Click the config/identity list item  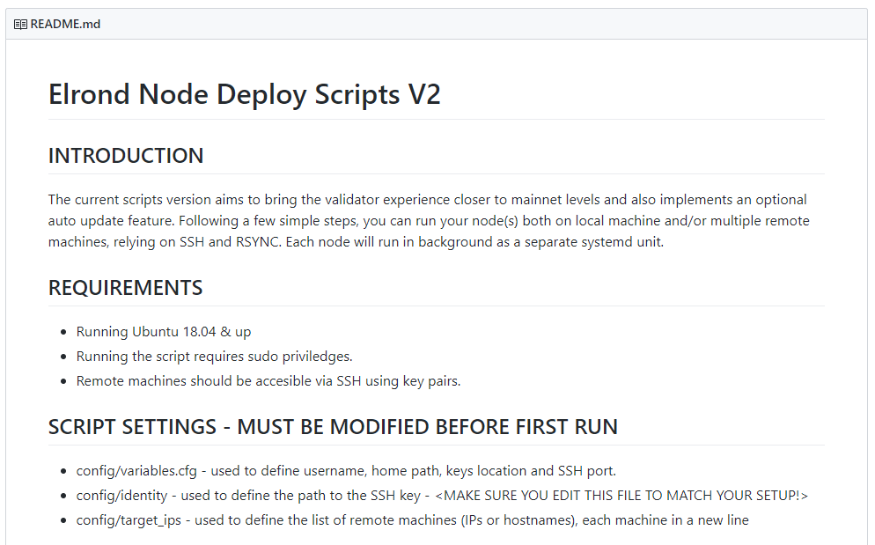(442, 496)
